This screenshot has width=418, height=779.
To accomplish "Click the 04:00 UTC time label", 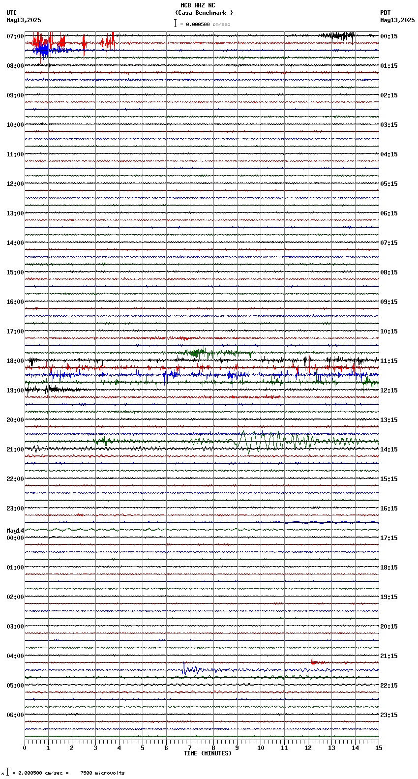I will (15, 656).
